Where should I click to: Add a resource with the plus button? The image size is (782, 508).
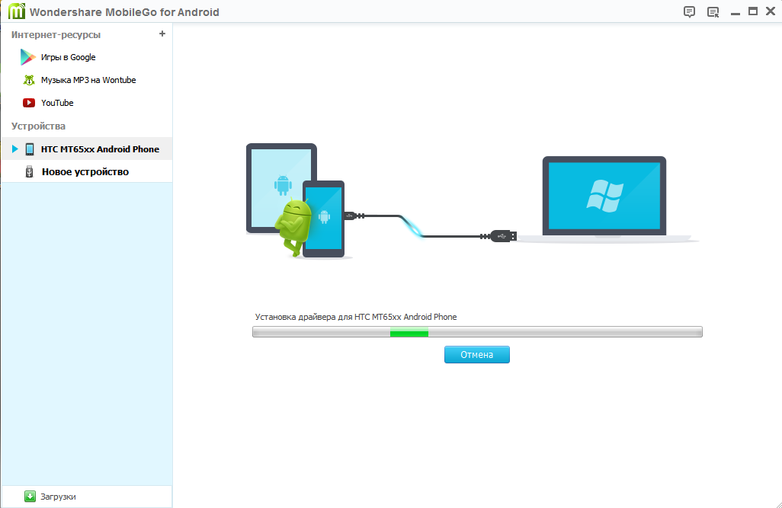coord(162,34)
